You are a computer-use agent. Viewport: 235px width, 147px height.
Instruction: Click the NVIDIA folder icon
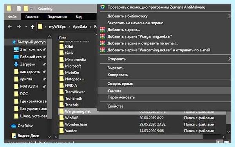click(x=61, y=85)
